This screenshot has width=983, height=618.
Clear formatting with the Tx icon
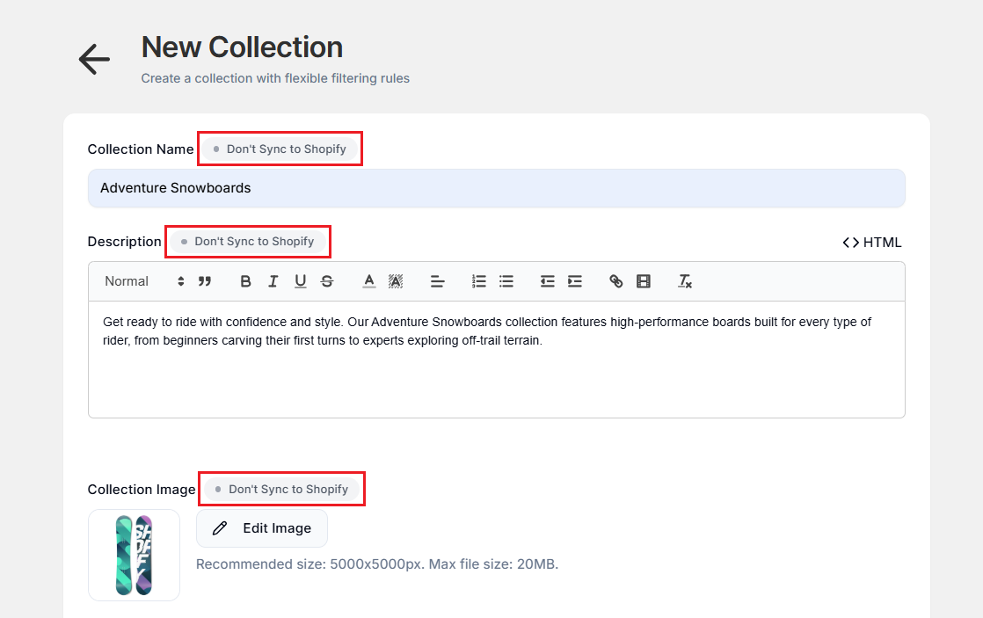pos(684,281)
